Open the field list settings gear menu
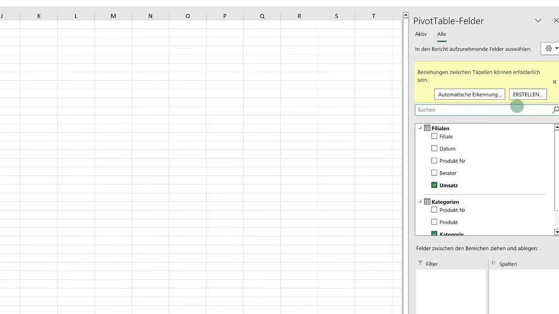 tap(551, 48)
